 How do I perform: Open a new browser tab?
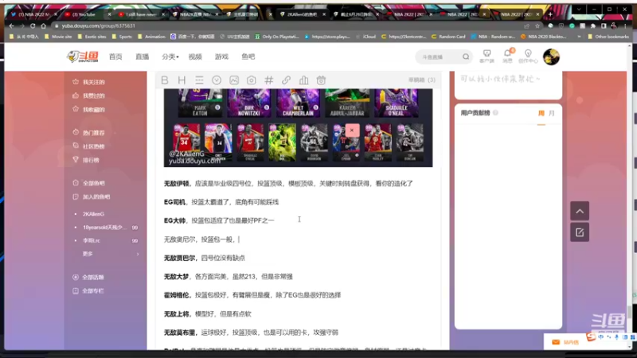point(550,14)
